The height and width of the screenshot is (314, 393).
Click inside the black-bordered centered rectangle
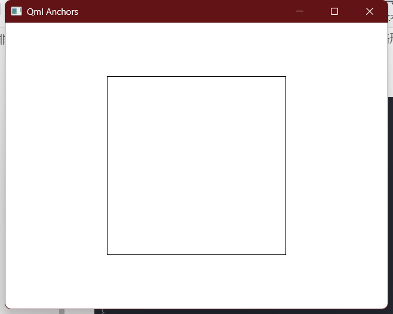(196, 166)
